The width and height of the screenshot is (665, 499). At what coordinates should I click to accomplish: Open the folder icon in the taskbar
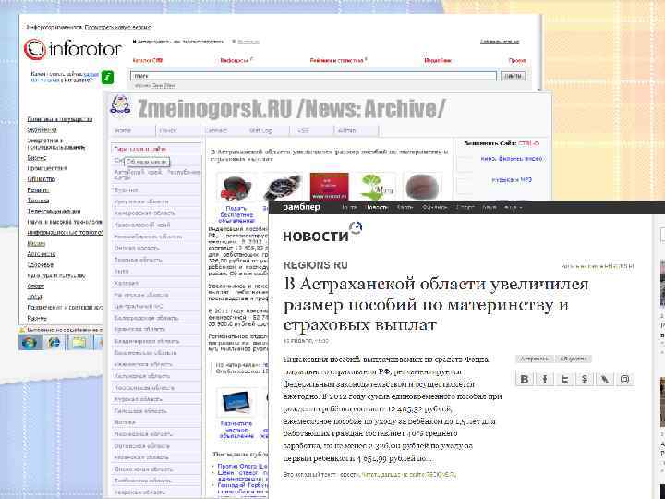(x=79, y=342)
